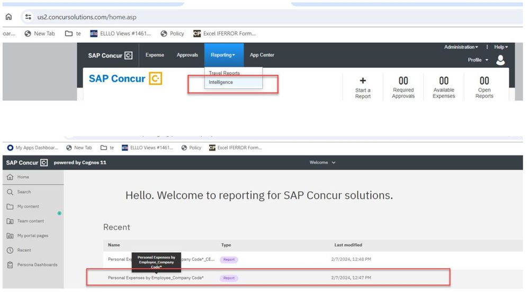Open Recent in the sidebar
The width and height of the screenshot is (529, 294).
pyautogui.click(x=33, y=250)
